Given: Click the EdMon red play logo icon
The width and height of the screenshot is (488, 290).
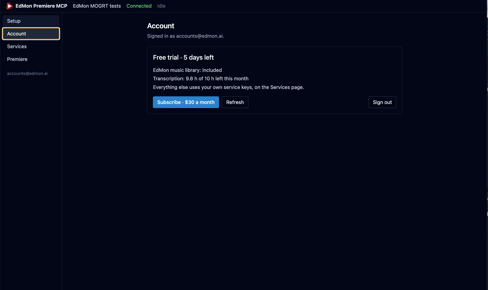Looking at the screenshot, I should (9, 6).
